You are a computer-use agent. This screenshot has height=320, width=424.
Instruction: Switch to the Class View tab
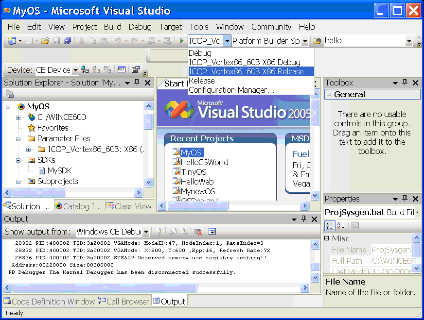[129, 206]
